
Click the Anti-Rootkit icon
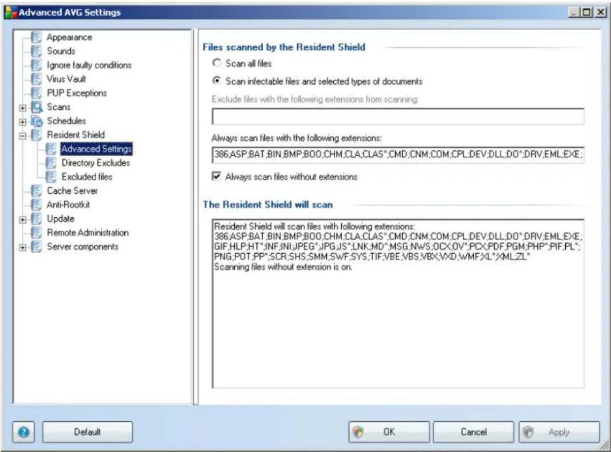tap(36, 205)
